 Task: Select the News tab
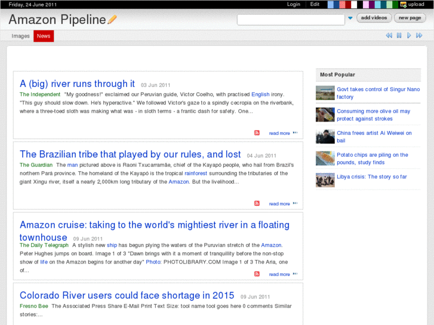pyautogui.click(x=44, y=36)
